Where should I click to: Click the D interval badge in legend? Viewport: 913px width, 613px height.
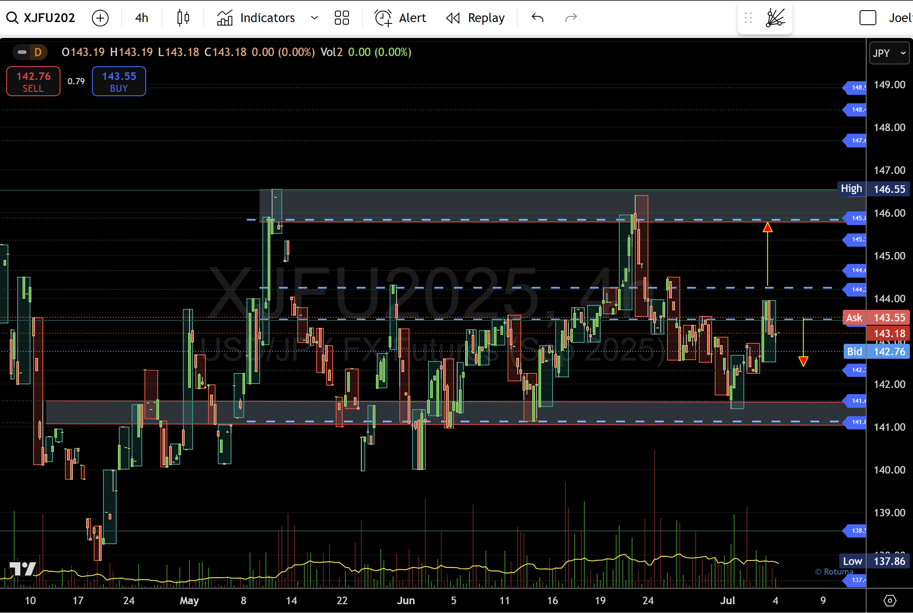(x=38, y=53)
